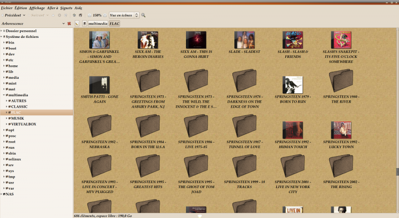Image resolution: width=399 pixels, height=218 pixels.
Task: Go to the home folder icon
Action: point(74,15)
